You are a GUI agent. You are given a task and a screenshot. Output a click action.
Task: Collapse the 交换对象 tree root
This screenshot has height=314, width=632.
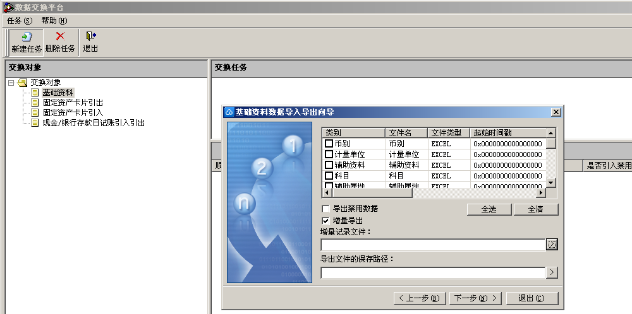11,83
